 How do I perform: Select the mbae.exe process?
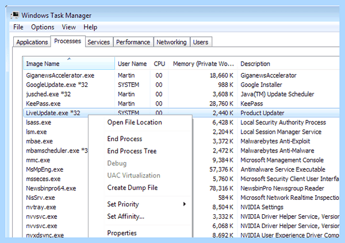click(39, 141)
